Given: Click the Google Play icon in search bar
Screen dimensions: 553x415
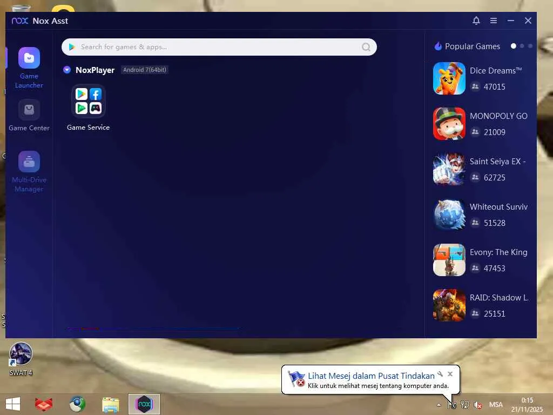Looking at the screenshot, I should [x=72, y=47].
